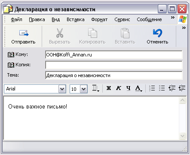Viewport: 190px width, 155px height.
Task: Apply bulleted list formatting
Action: pos(162,88)
